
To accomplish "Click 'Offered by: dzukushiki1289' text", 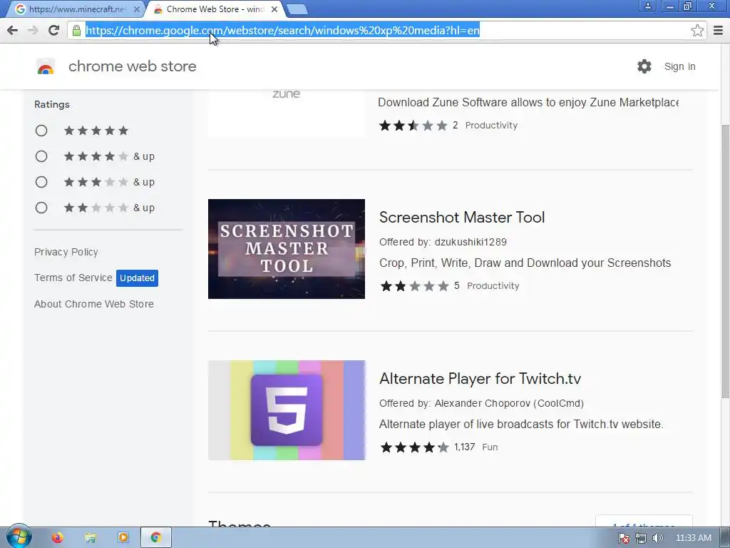I will click(443, 242).
